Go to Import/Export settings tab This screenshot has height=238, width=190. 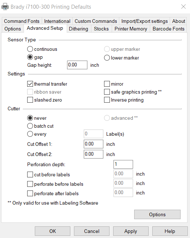tap(144, 21)
